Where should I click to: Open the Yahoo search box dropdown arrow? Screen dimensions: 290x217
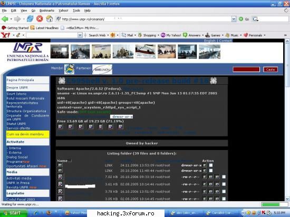pos(80,35)
